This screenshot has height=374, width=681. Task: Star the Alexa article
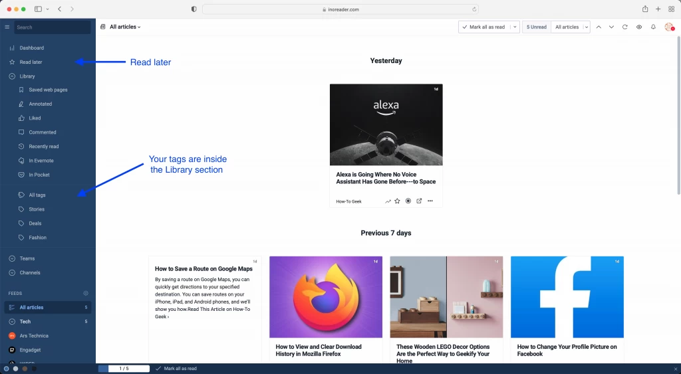click(397, 201)
